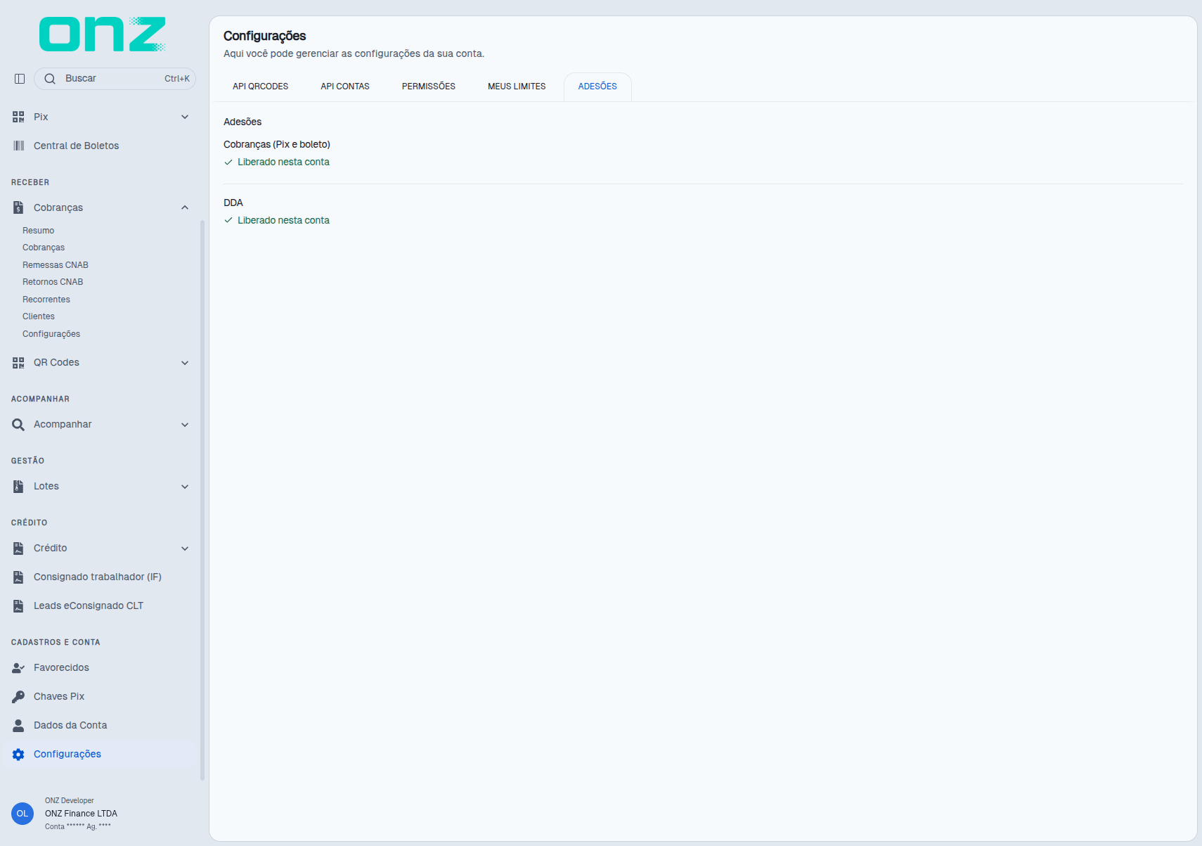This screenshot has width=1202, height=846.
Task: Select the PERMISSÕES tab
Action: pyautogui.click(x=429, y=86)
